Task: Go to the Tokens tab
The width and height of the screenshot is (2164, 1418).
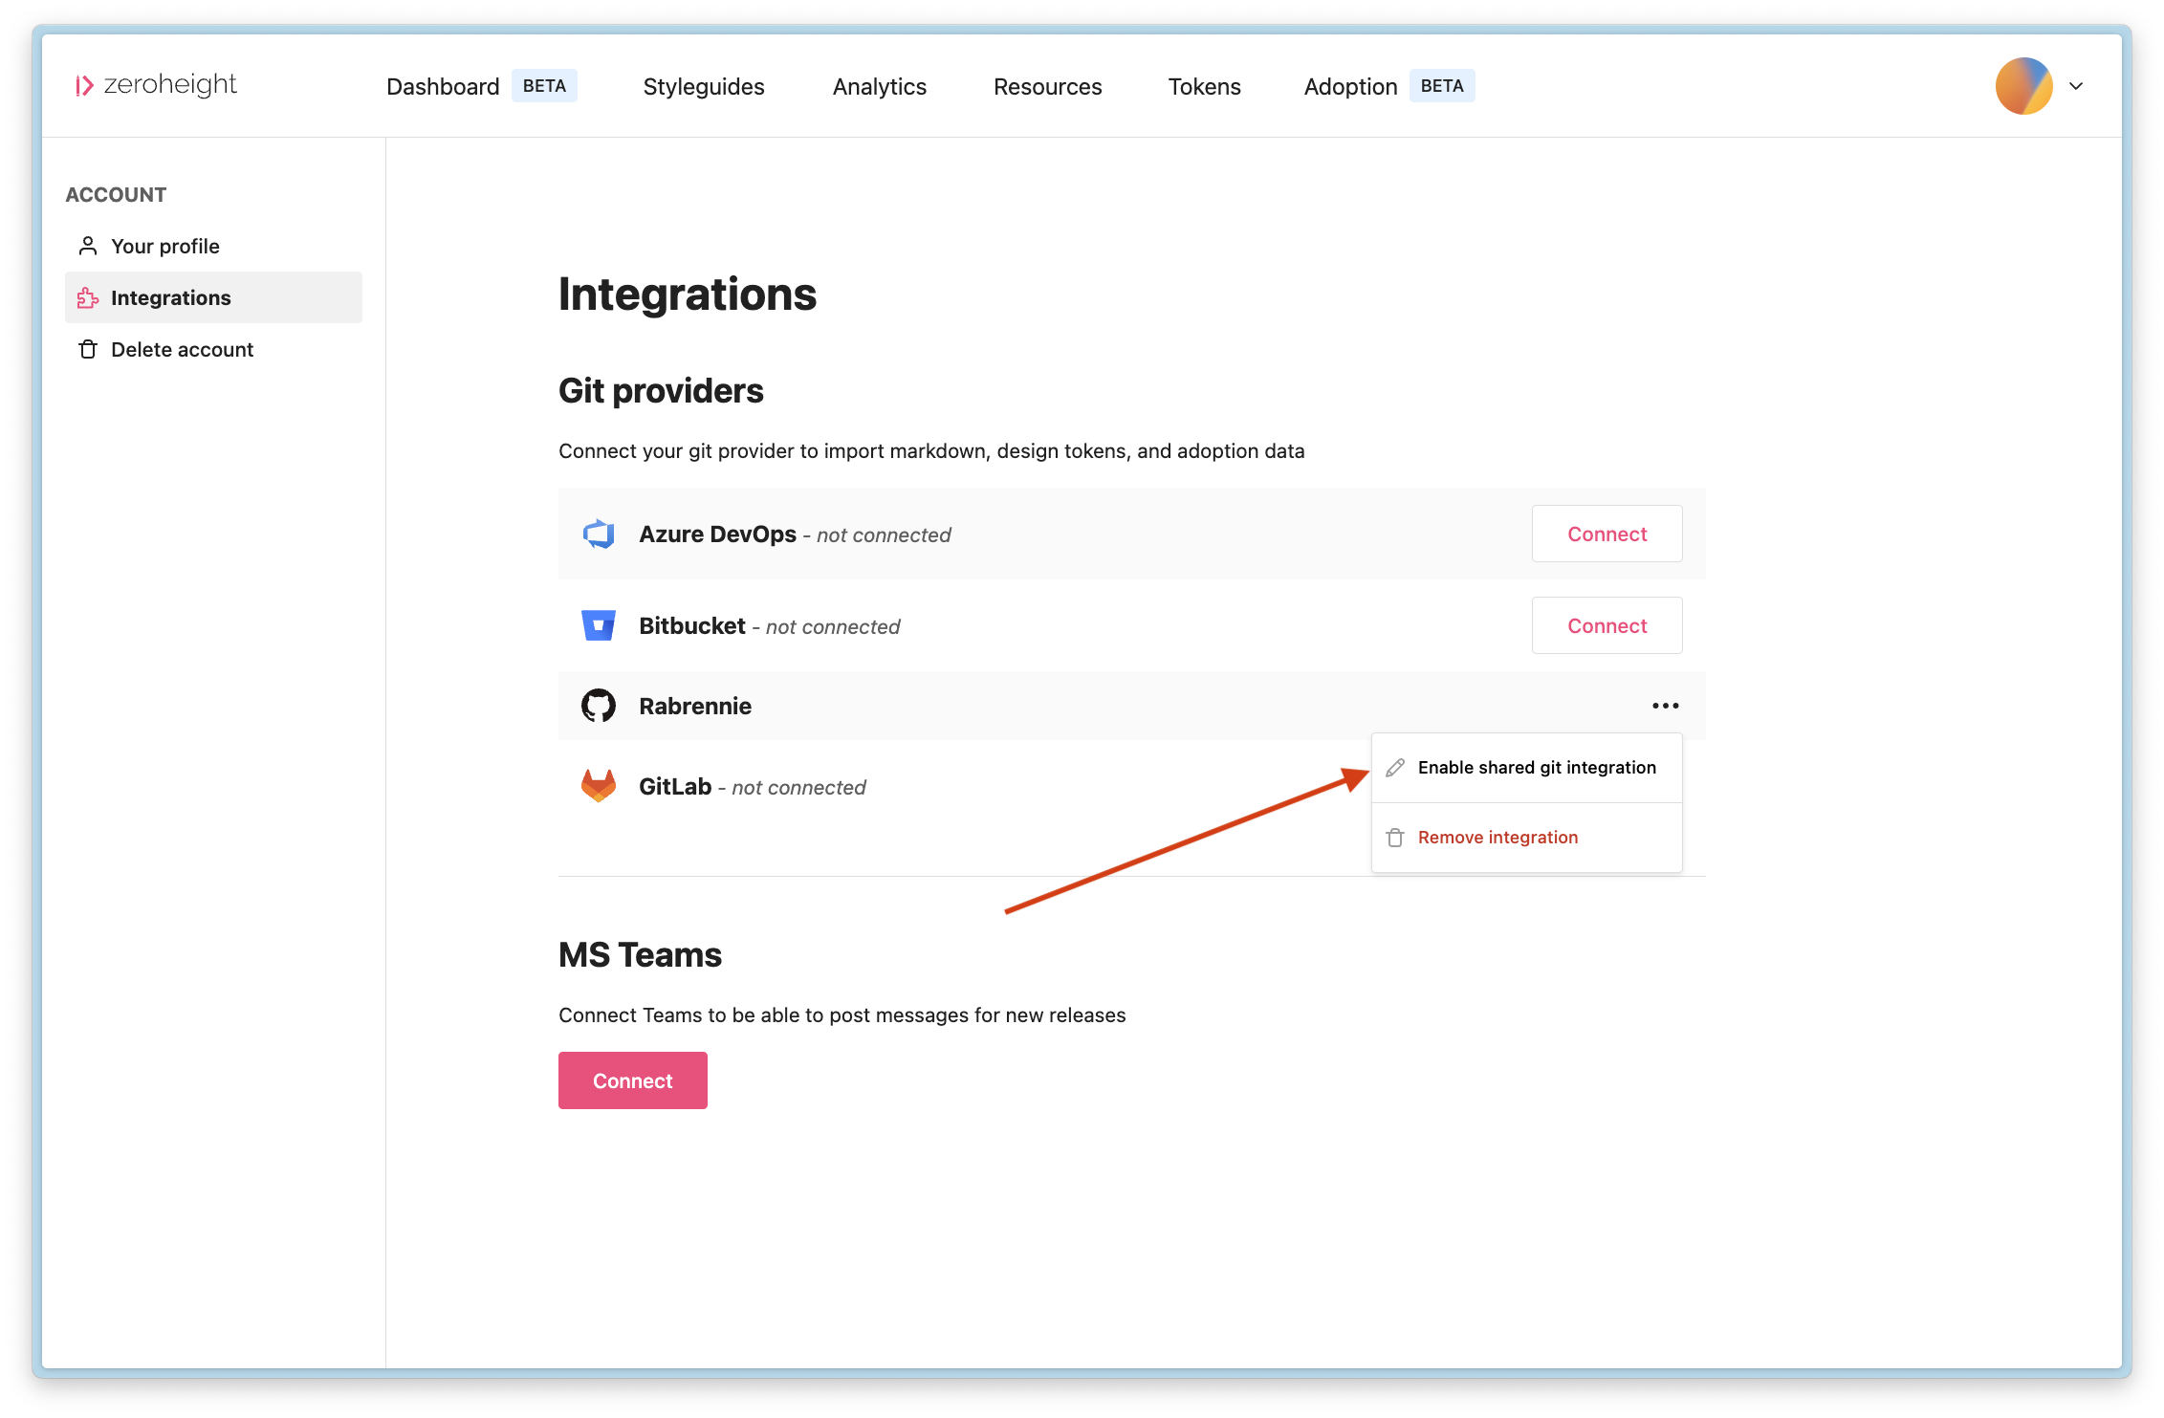Action: tap(1204, 86)
